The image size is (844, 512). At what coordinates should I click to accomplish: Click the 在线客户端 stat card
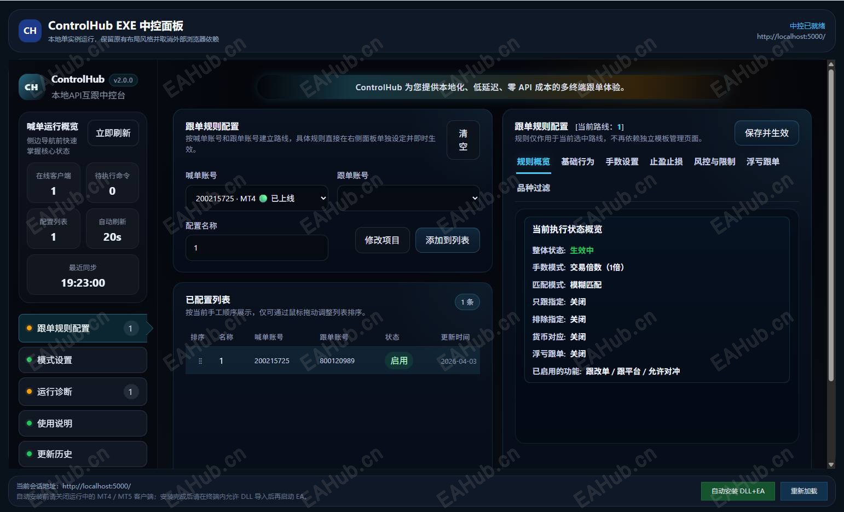coord(54,183)
